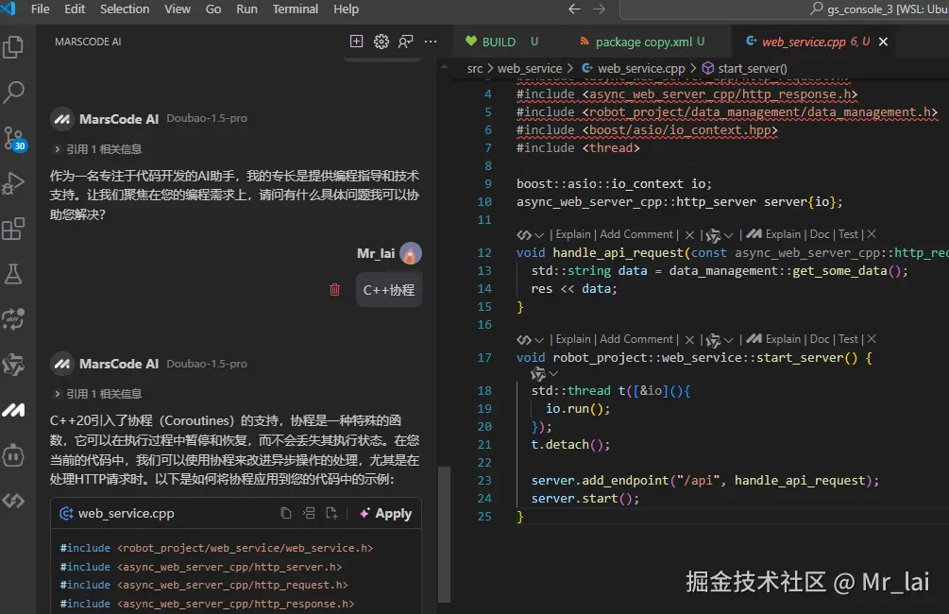
Task: Open the MarsCode AI sidebar icon
Action: pyautogui.click(x=13, y=411)
